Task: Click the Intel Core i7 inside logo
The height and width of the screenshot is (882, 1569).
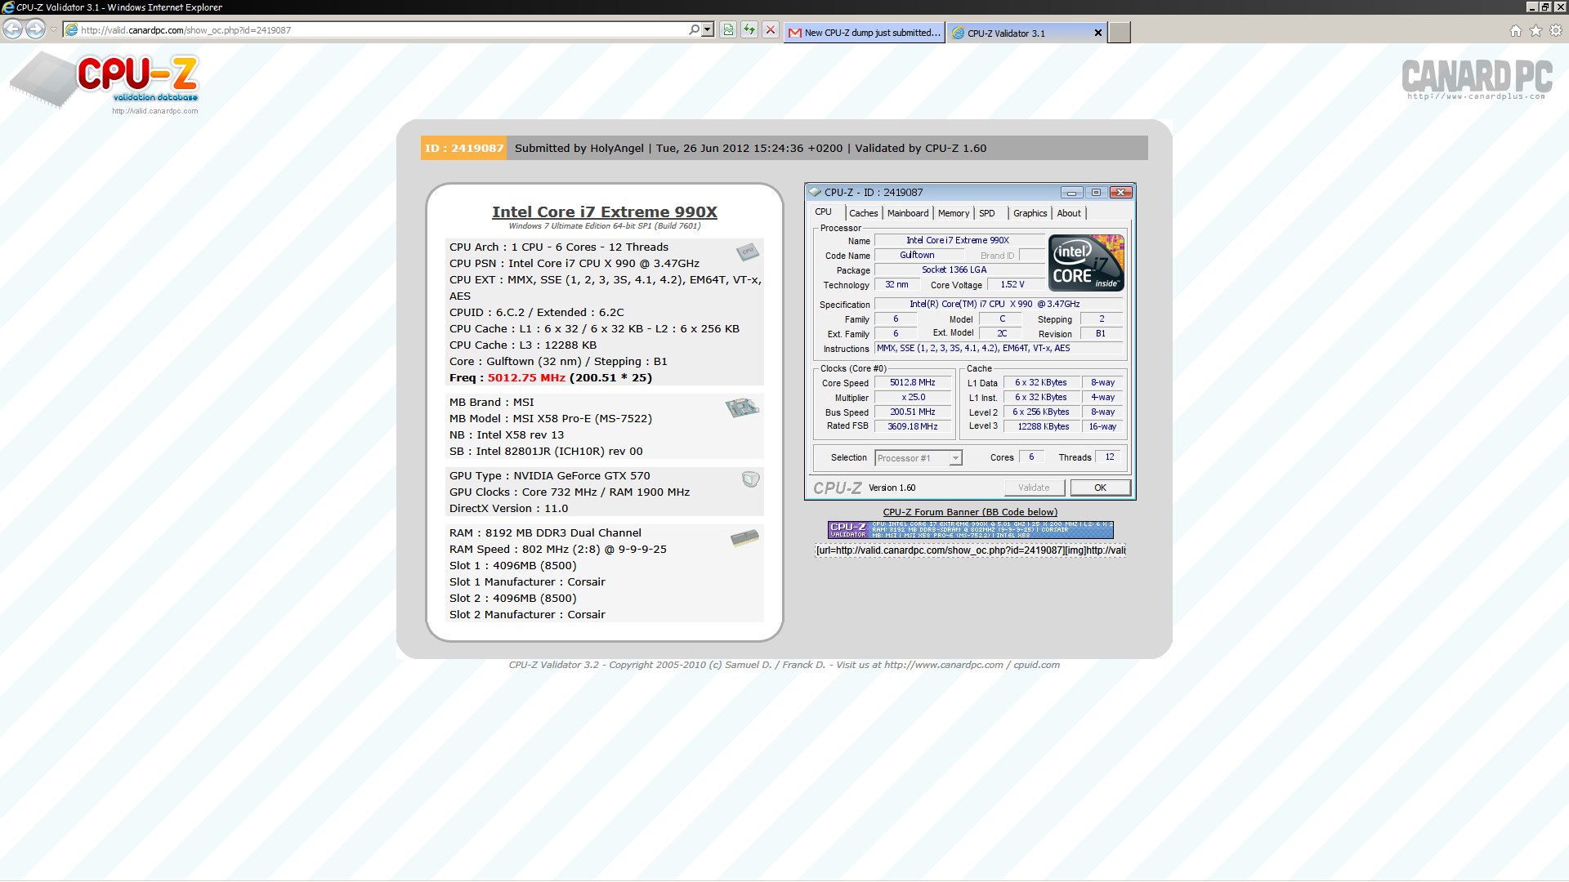Action: tap(1087, 263)
